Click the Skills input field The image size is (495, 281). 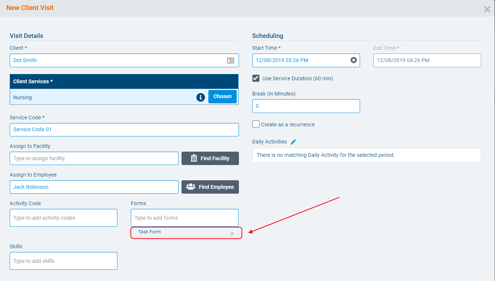(x=63, y=261)
